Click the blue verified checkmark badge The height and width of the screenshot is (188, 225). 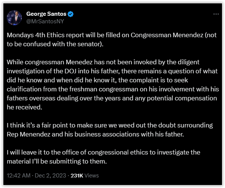coord(71,14)
